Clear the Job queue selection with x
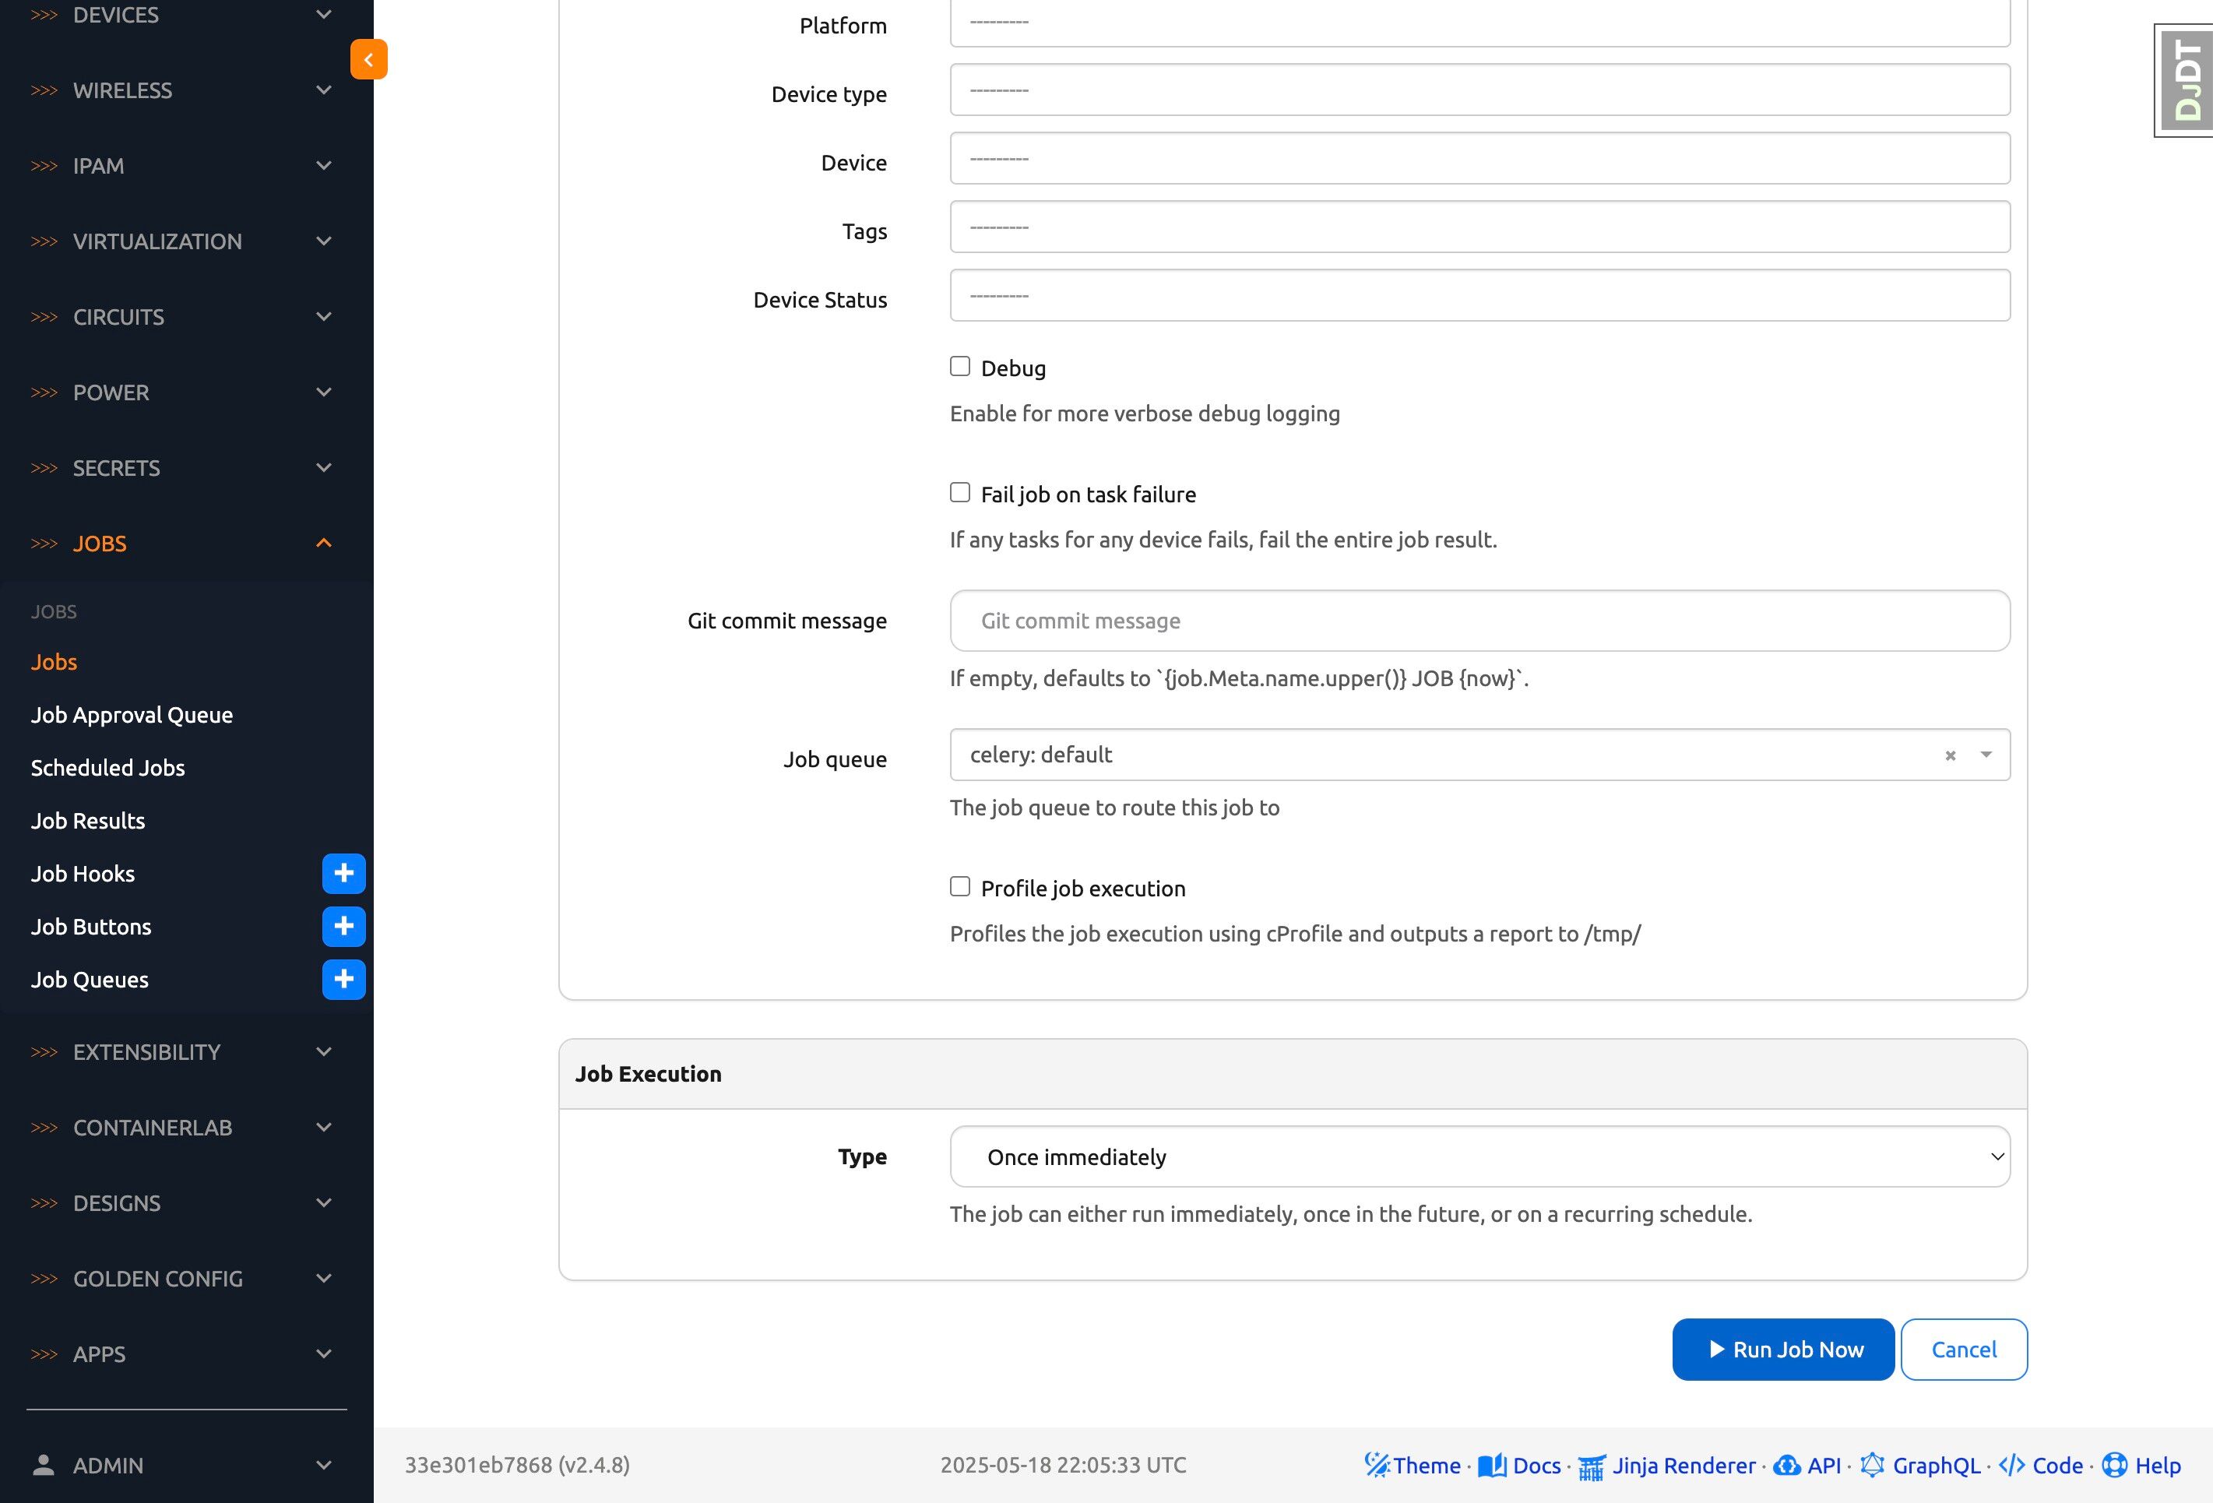The image size is (2213, 1503). pos(1950,755)
